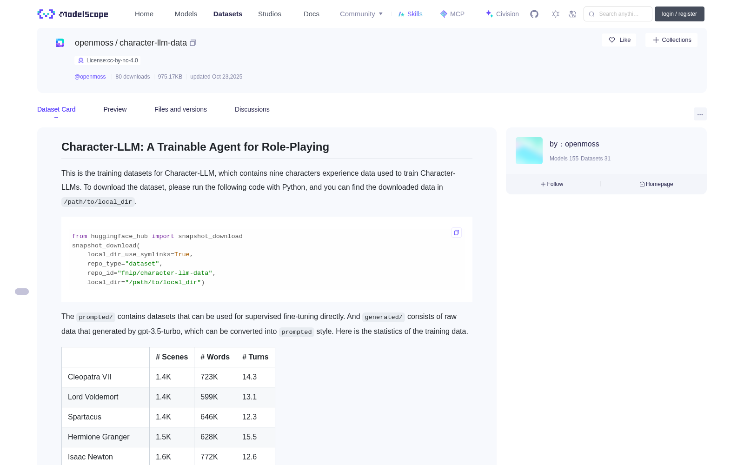Open the Models menu item
This screenshot has height=465, width=744.
tap(186, 14)
